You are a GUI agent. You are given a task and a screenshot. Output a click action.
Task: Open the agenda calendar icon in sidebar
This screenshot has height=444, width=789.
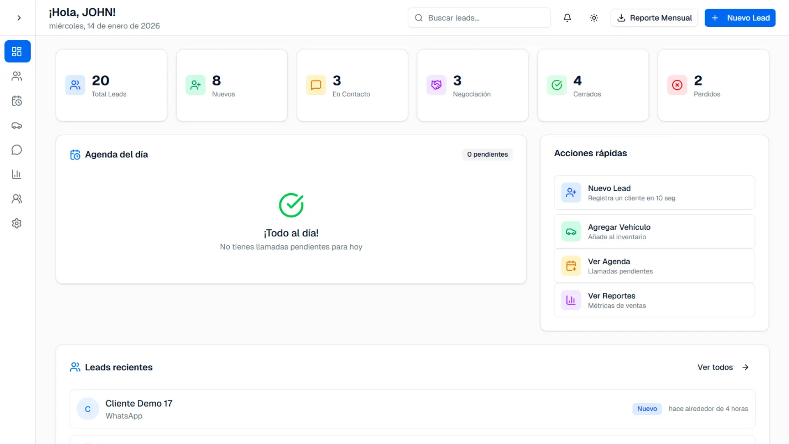[17, 101]
